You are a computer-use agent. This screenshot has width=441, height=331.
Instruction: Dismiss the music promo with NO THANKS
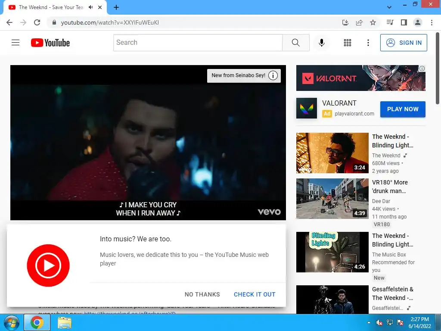(202, 294)
